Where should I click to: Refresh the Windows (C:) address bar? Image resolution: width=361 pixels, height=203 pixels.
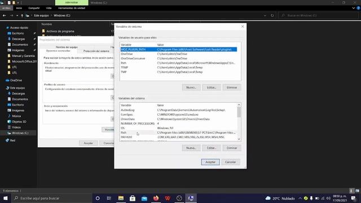click(x=272, y=15)
